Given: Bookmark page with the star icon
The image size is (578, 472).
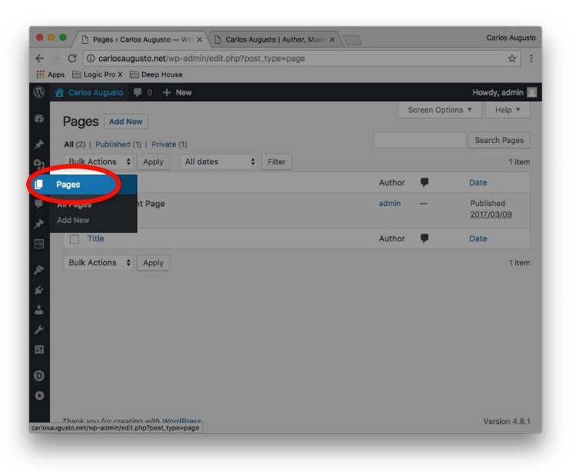Looking at the screenshot, I should tap(512, 58).
